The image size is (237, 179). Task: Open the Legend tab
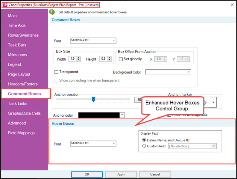(14, 64)
